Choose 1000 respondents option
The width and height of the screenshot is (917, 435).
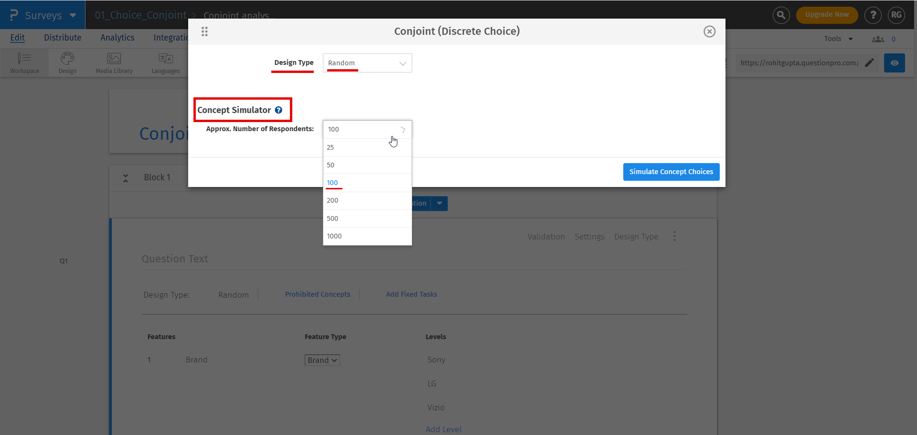click(334, 236)
